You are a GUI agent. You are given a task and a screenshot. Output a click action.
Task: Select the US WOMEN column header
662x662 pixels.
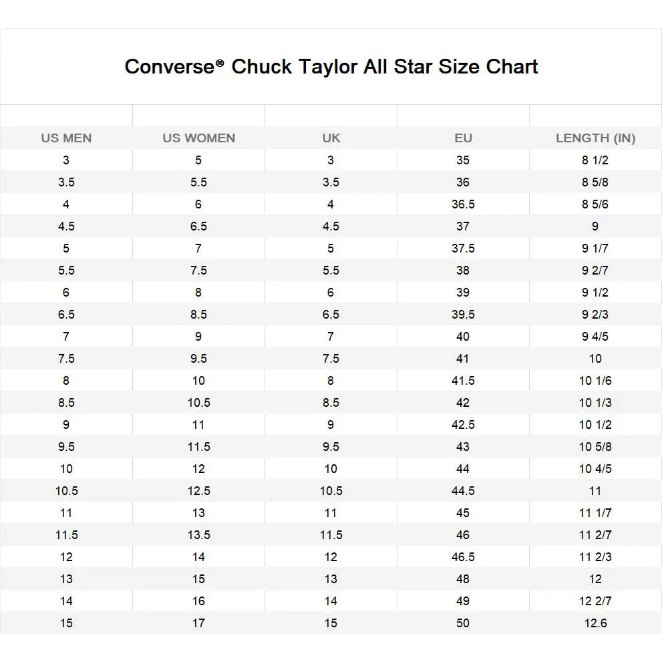198,138
